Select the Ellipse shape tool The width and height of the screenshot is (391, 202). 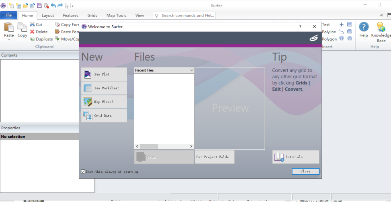[350, 39]
